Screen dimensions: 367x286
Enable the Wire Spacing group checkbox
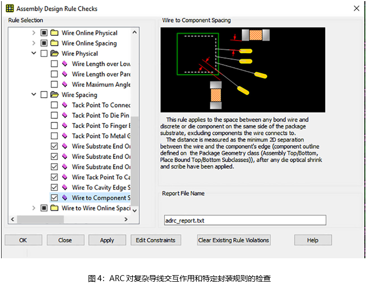click(44, 95)
